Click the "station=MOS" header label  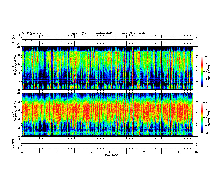point(104,34)
